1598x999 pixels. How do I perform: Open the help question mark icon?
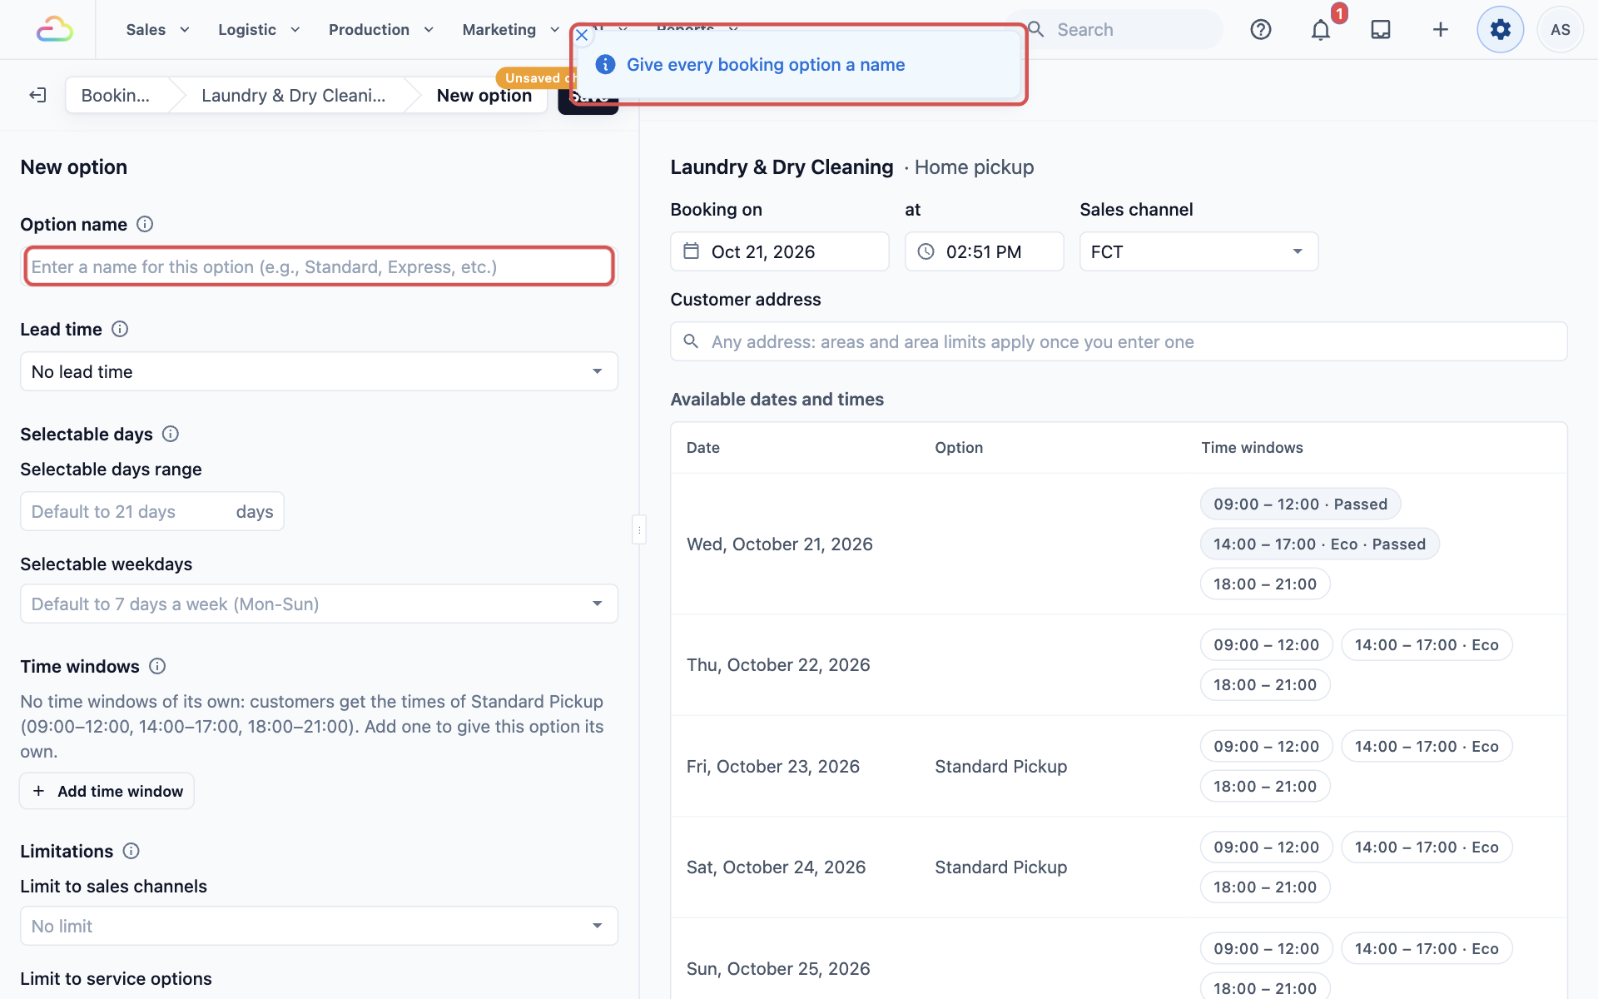tap(1261, 29)
